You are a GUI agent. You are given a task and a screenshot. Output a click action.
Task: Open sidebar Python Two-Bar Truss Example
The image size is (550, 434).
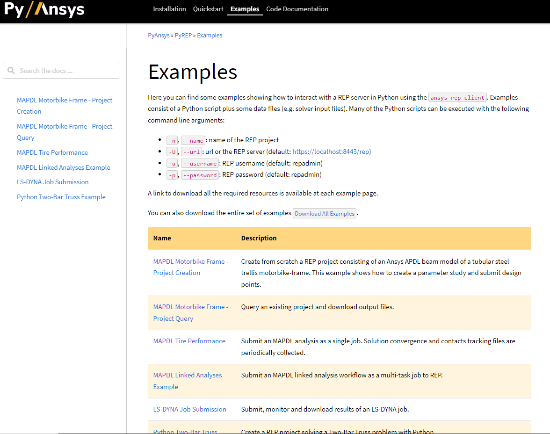tap(61, 197)
